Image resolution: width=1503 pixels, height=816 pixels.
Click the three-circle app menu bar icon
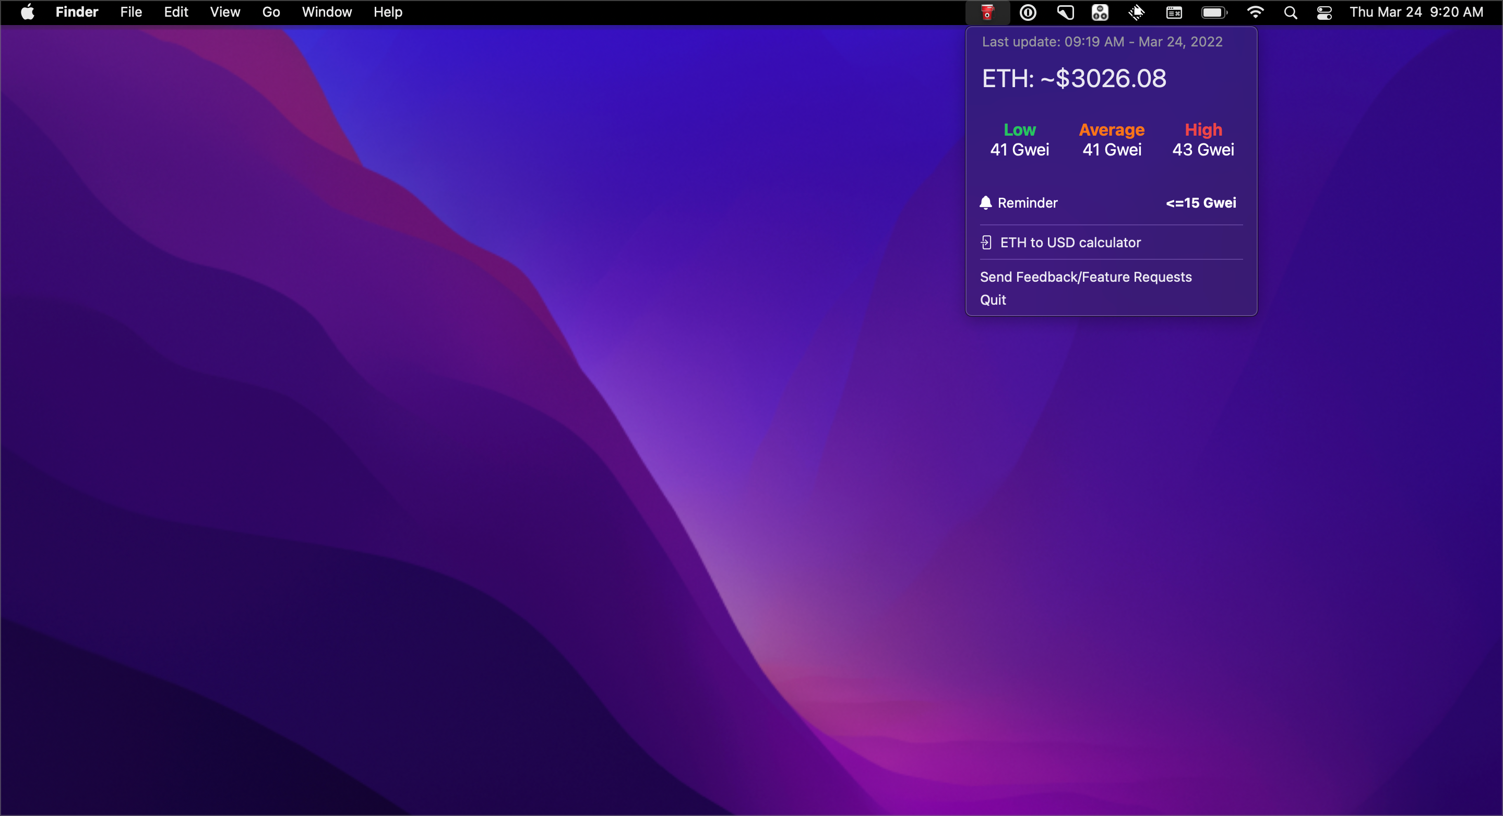coord(1100,12)
